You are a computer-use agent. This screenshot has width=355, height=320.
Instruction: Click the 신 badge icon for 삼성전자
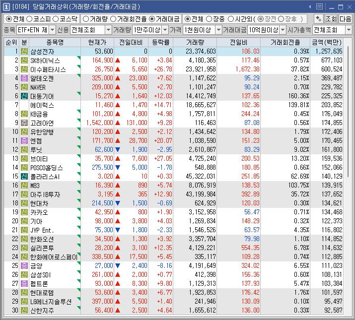tap(24, 52)
